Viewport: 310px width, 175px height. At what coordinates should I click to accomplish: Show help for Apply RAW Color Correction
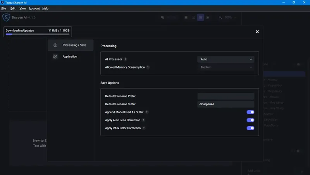(x=144, y=128)
